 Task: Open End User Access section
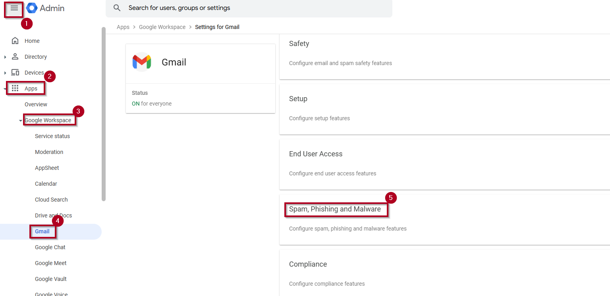tap(445, 164)
